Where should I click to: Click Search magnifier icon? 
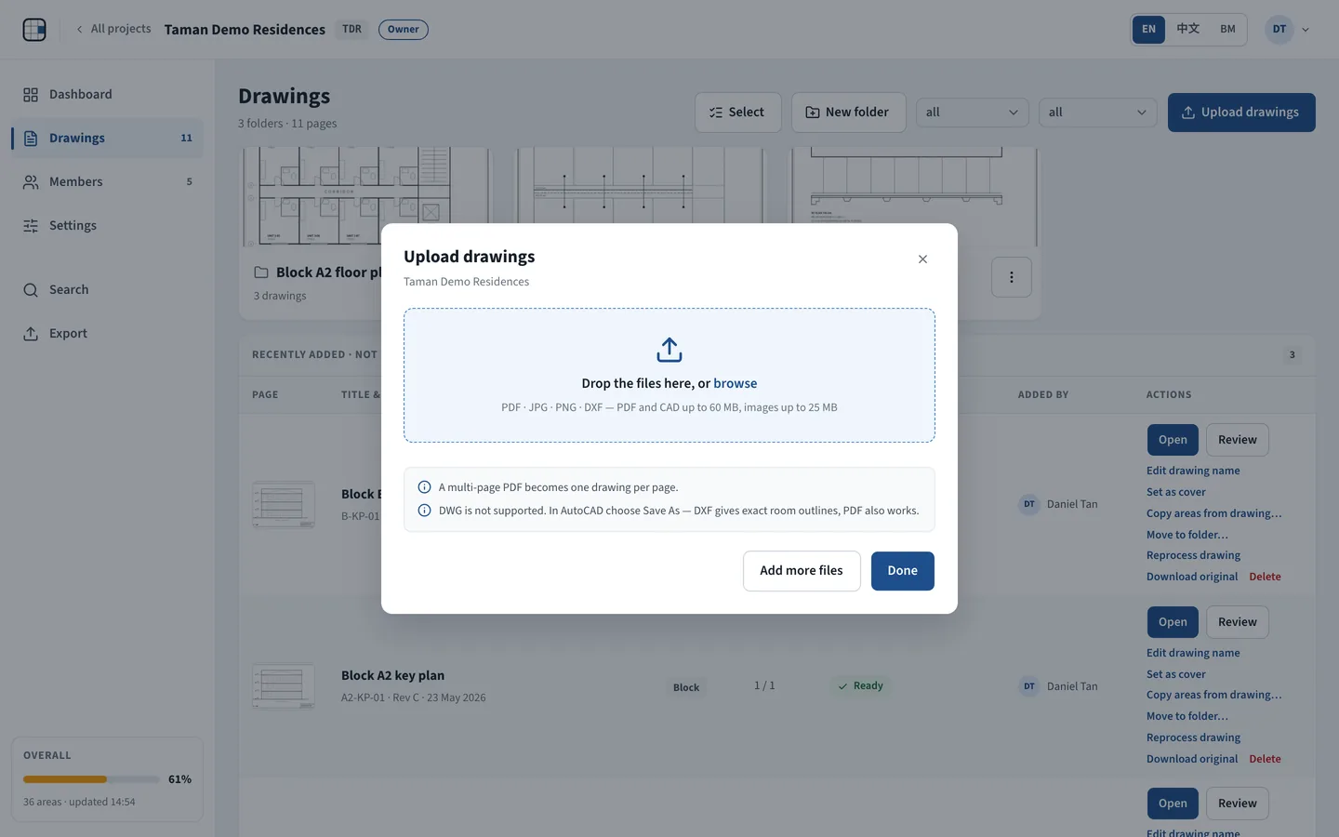tap(31, 290)
